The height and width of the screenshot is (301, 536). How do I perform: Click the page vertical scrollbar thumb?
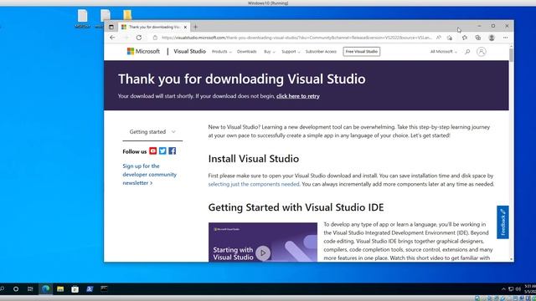512,55
